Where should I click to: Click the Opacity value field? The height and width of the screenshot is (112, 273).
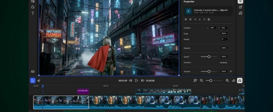click(224, 48)
